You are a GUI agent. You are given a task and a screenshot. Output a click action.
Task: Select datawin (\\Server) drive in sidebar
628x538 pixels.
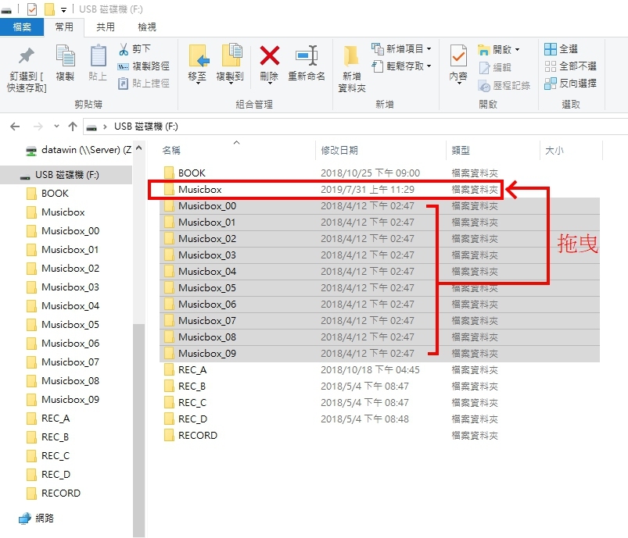click(x=78, y=150)
